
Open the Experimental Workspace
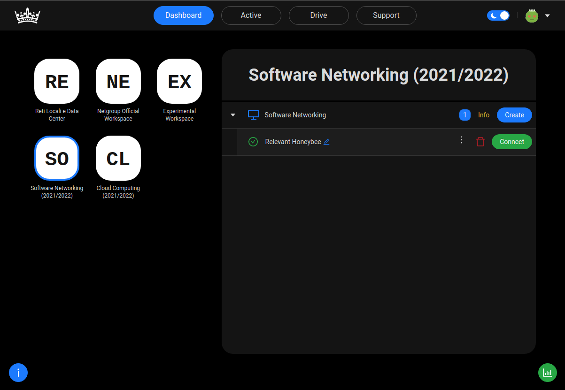pyautogui.click(x=179, y=81)
